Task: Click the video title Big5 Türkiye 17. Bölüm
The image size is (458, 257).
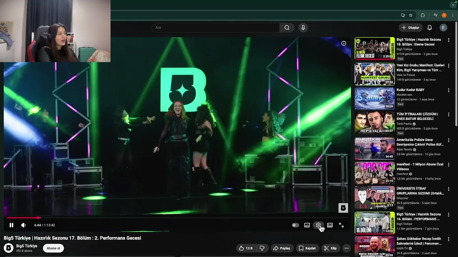Action: (x=72, y=238)
